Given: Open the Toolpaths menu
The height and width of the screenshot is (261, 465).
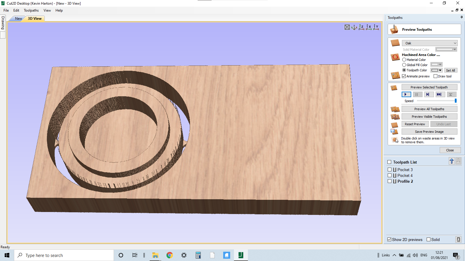Looking at the screenshot, I should coord(31,10).
